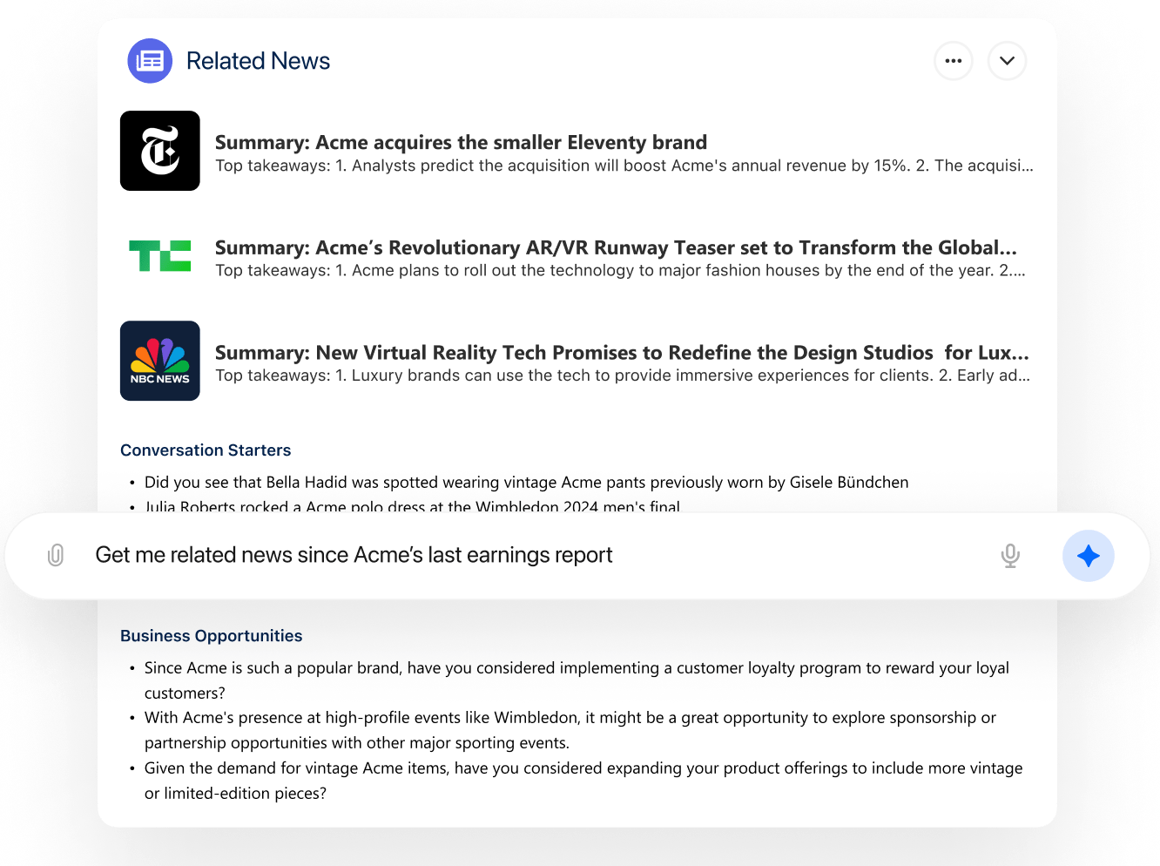Click the Related News newspaper icon

[150, 61]
